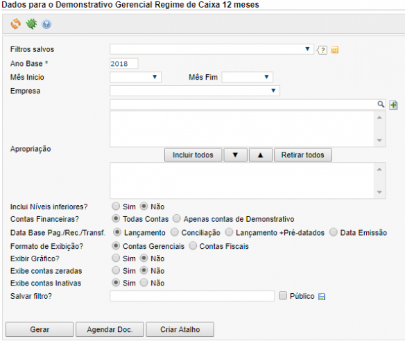Check the Público checkbox
The height and width of the screenshot is (341, 405).
tap(283, 295)
